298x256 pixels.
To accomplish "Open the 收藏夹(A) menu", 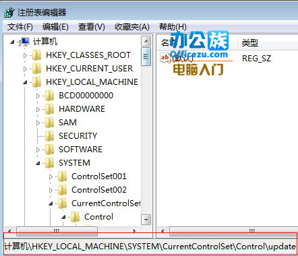I will (132, 27).
